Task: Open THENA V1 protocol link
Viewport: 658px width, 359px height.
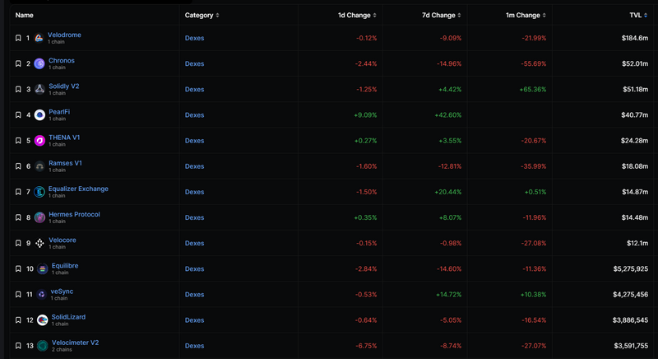Action: click(x=64, y=138)
